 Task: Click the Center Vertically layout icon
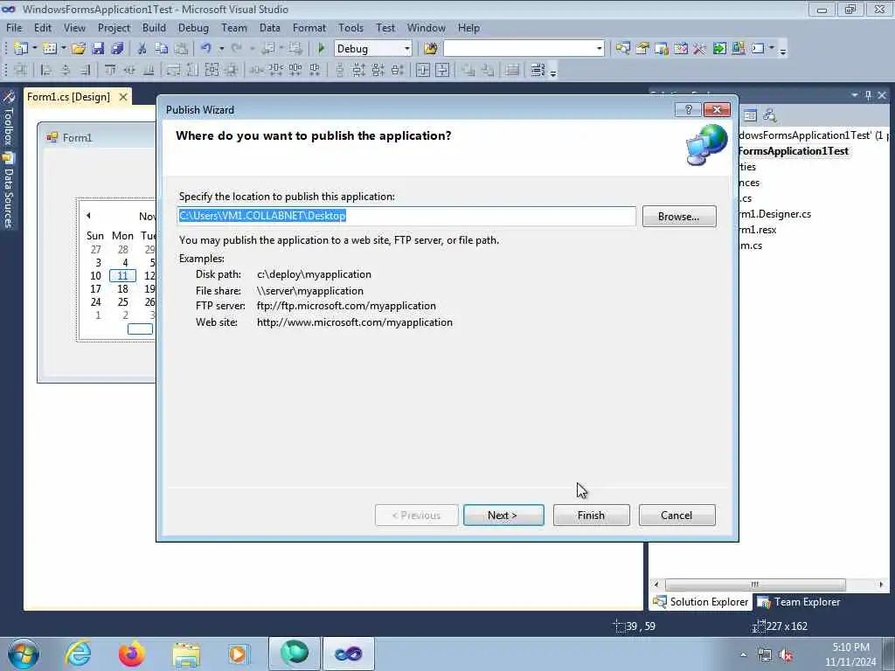click(442, 70)
